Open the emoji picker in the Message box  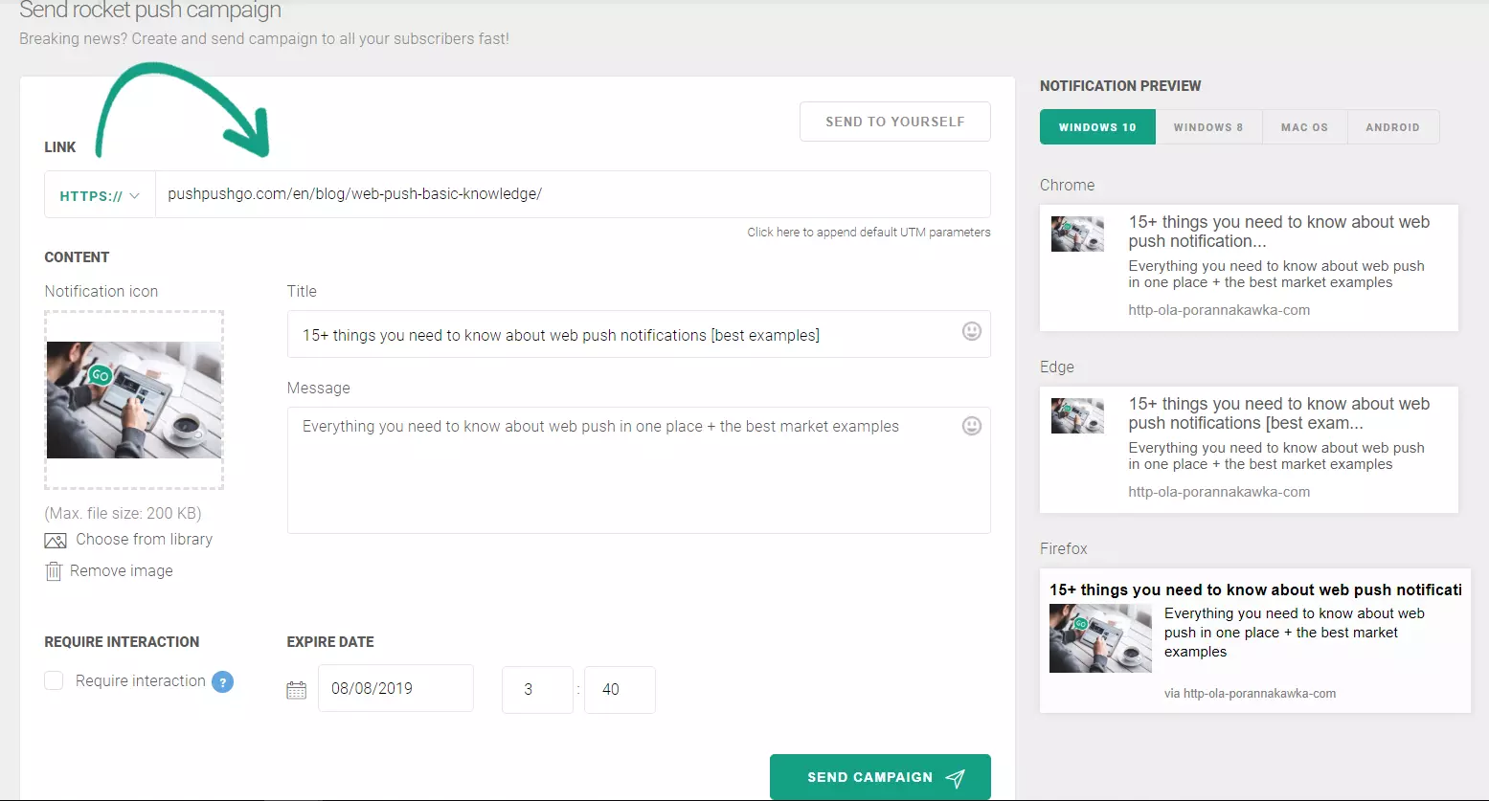coord(972,426)
